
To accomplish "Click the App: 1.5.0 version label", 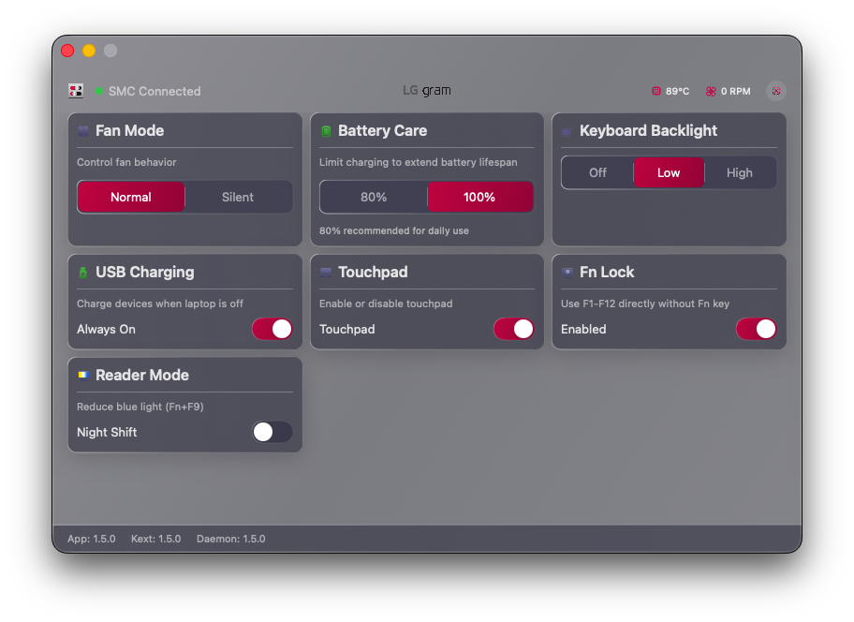I will tap(92, 539).
